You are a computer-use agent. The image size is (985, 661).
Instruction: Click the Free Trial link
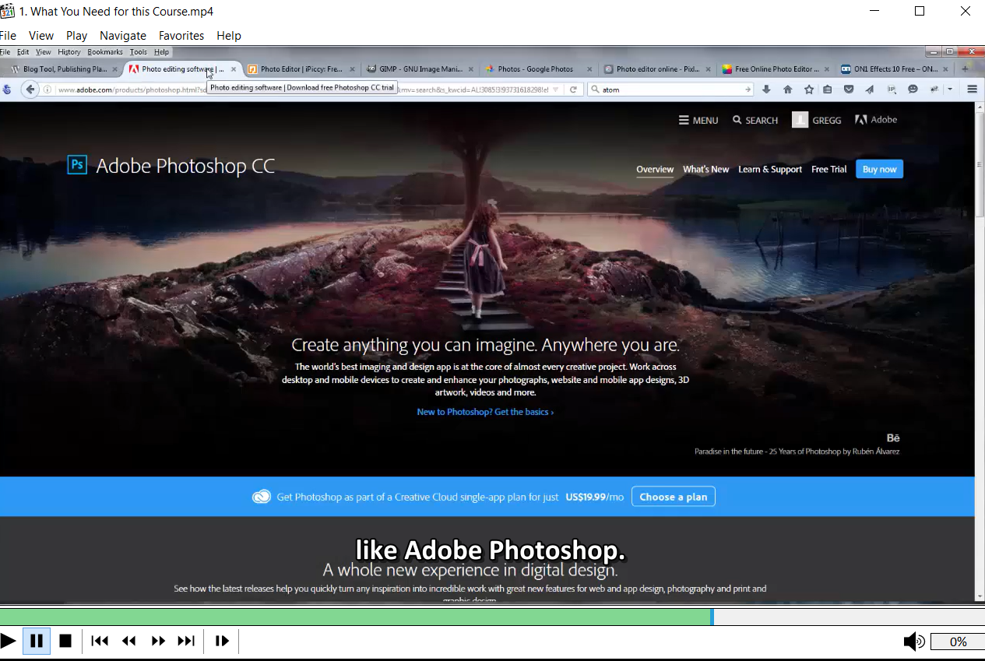[x=829, y=169]
